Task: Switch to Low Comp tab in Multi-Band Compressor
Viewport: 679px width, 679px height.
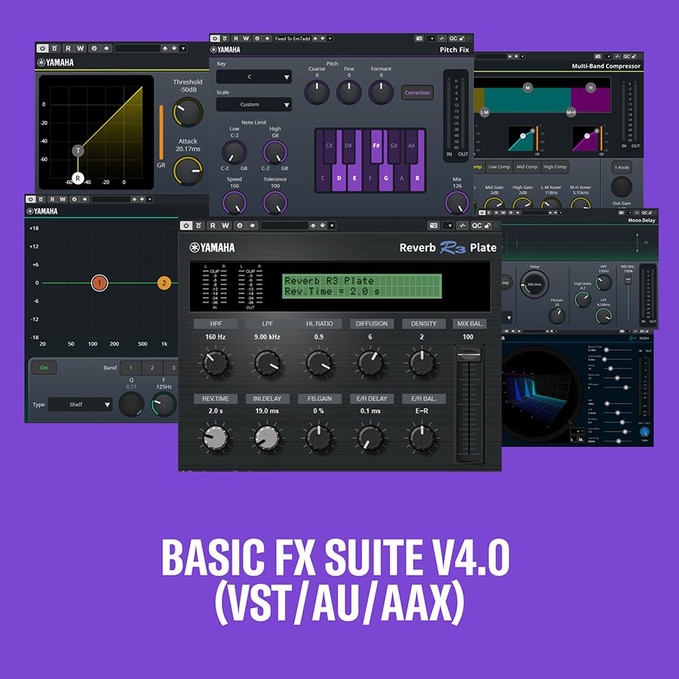Action: click(x=499, y=167)
